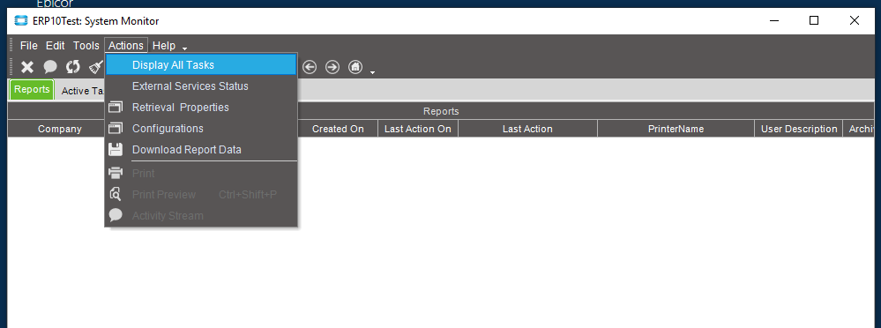Viewport: 881px width, 328px height.
Task: Click the Forward arrow toolbar icon
Action: click(x=332, y=67)
